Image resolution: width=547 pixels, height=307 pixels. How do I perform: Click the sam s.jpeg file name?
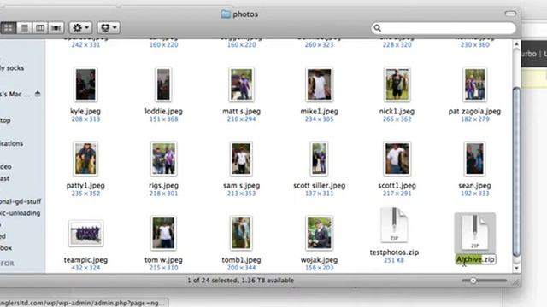pyautogui.click(x=241, y=186)
